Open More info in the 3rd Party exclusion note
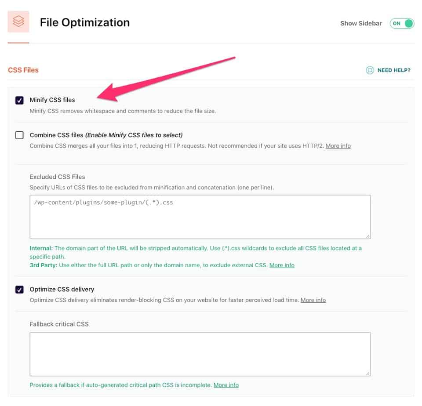The height and width of the screenshot is (406, 422). (x=282, y=265)
